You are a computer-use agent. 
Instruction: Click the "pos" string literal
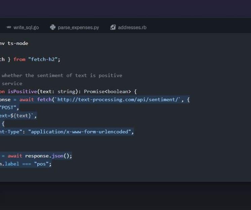41,164
